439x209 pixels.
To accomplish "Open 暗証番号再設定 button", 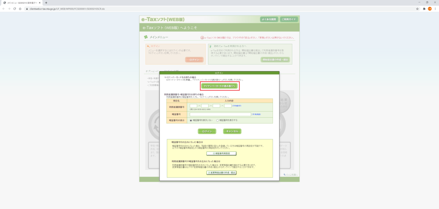I will pos(221,153).
